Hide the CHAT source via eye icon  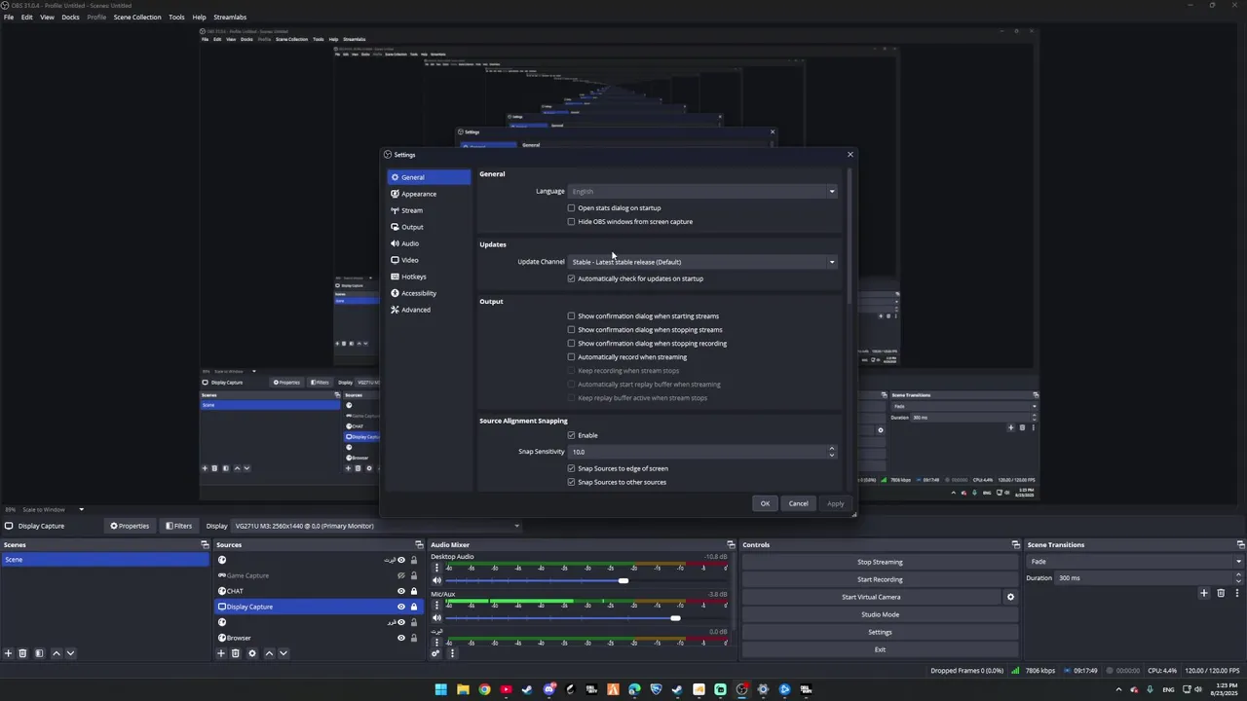pos(400,591)
